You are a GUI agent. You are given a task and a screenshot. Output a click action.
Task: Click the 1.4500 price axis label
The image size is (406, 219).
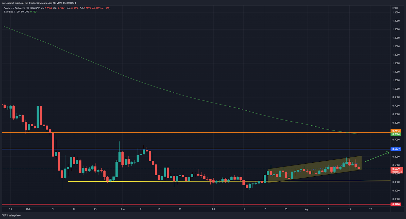pyautogui.click(x=396, y=12)
